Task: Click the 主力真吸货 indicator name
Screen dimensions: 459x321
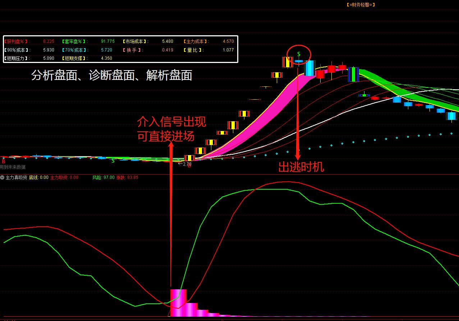Action: click(x=16, y=177)
